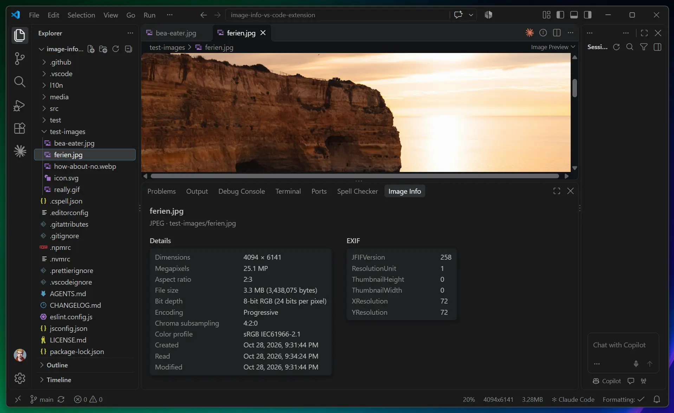Click the Claude spark icon in editor toolbar
This screenshot has height=413, width=674.
[529, 33]
